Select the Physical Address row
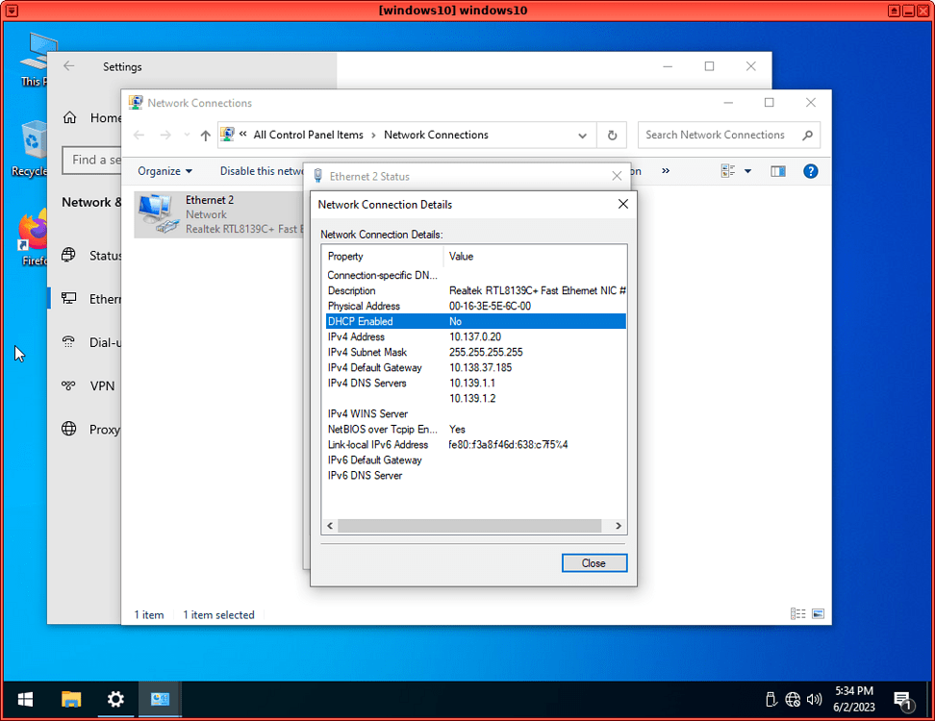 (x=476, y=306)
